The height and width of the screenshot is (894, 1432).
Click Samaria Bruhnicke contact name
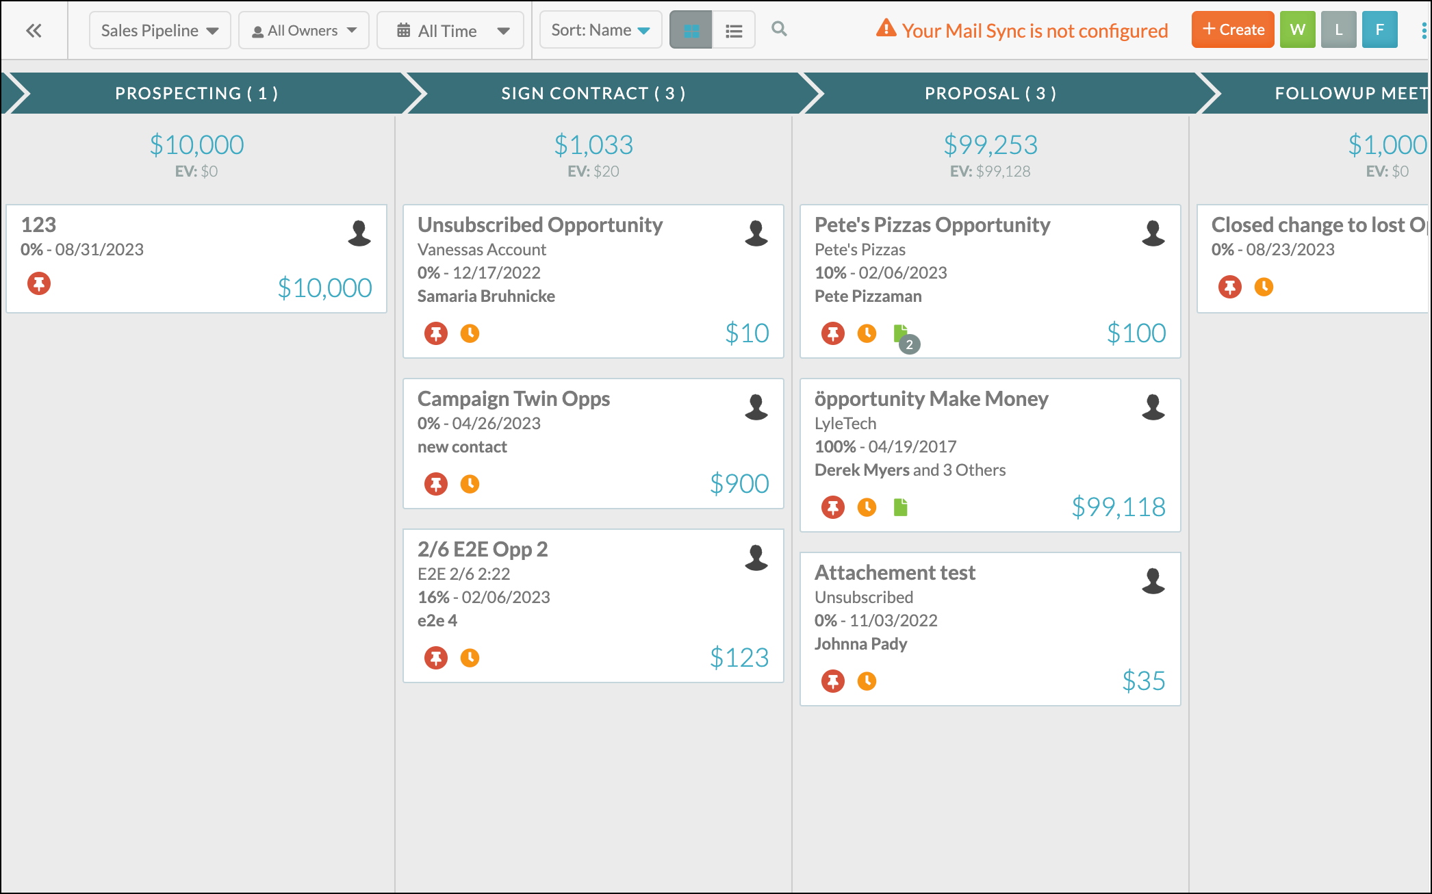(x=486, y=296)
